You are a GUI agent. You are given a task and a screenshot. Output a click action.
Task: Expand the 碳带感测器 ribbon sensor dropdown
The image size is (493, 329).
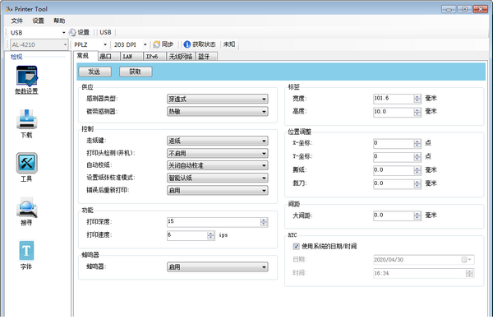pos(218,112)
